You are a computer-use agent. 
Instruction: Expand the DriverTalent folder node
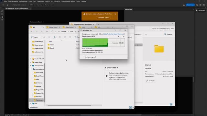32,72
